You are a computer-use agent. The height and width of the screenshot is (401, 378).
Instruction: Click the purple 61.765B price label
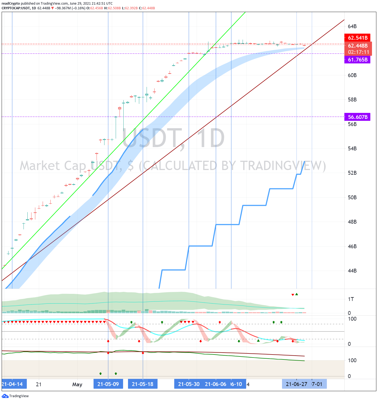point(357,60)
